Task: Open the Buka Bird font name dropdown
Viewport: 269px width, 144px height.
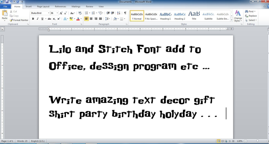Action: tap(49, 13)
